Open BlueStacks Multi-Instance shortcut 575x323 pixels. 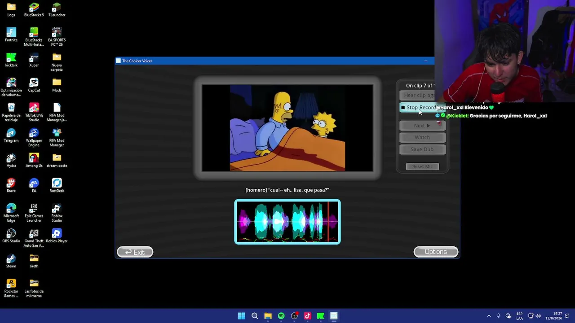(x=34, y=37)
